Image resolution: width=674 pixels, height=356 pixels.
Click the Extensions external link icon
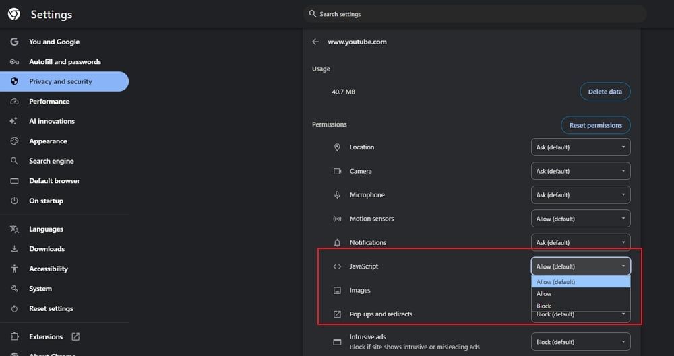click(75, 336)
